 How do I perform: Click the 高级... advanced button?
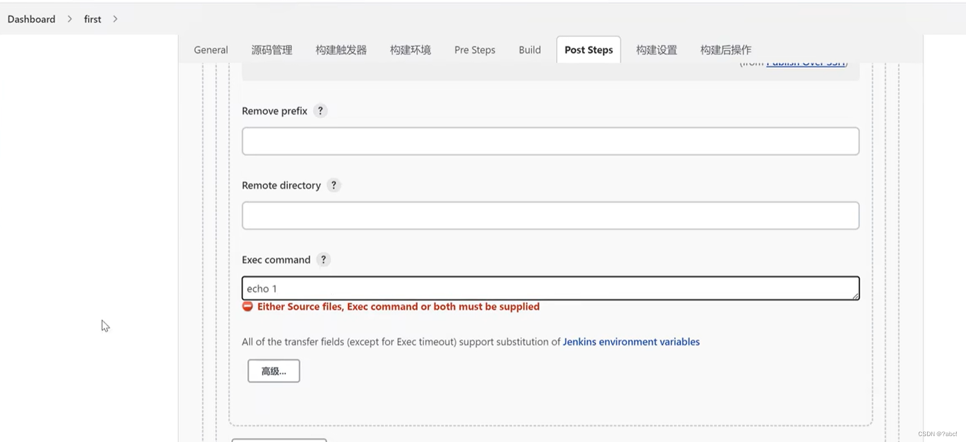(x=274, y=371)
